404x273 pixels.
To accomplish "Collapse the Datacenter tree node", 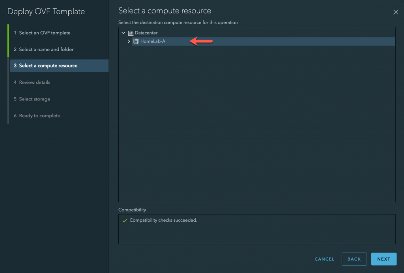I will click(123, 33).
